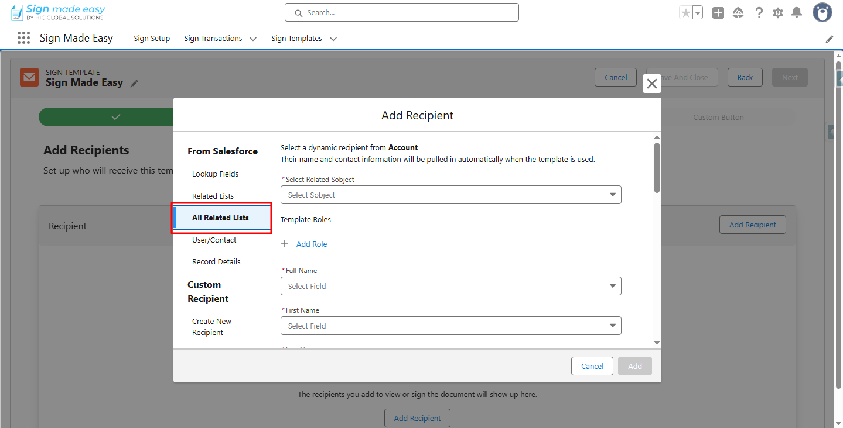Open the global actions plus icon
The image size is (843, 428).
click(718, 13)
